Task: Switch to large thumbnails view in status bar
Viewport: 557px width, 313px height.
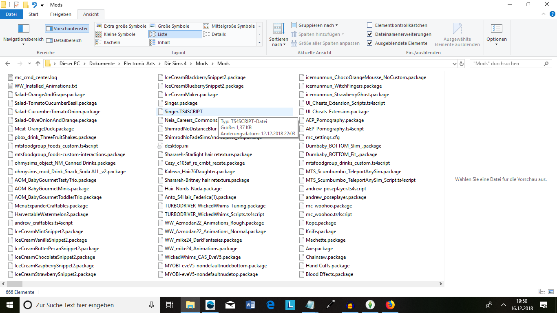Action: (551, 292)
